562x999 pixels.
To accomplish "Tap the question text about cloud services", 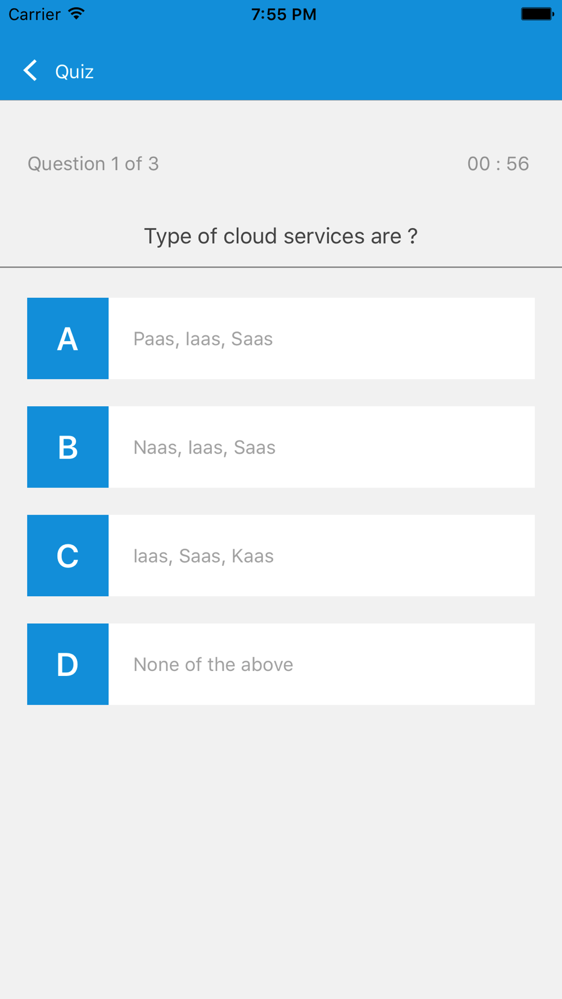I will (x=280, y=236).
